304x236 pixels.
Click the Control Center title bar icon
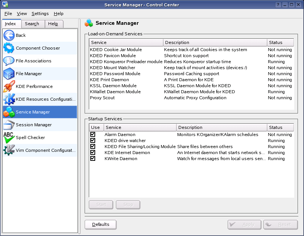tap(5, 5)
